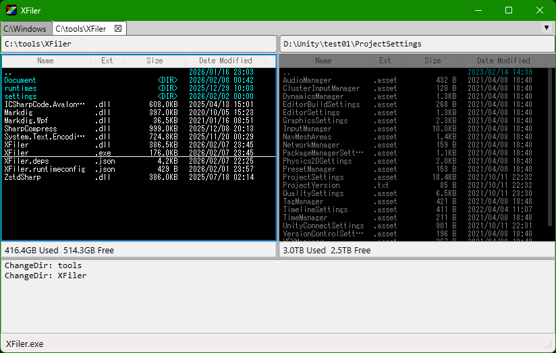Viewport: 556px width, 353px height.
Task: Click the XFiler.exe status bar text
Action: 25,344
